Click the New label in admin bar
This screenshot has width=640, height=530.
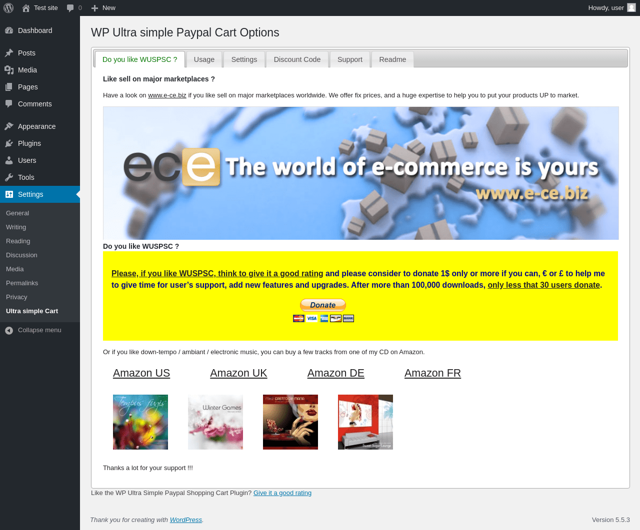pyautogui.click(x=109, y=8)
